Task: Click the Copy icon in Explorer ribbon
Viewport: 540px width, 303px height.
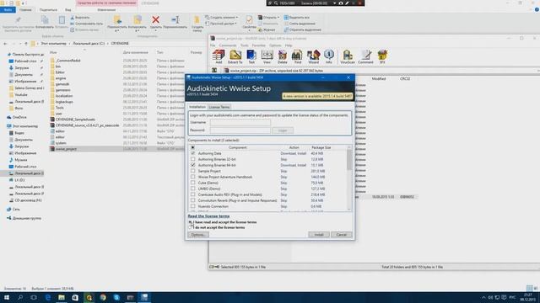Action: tap(45, 20)
